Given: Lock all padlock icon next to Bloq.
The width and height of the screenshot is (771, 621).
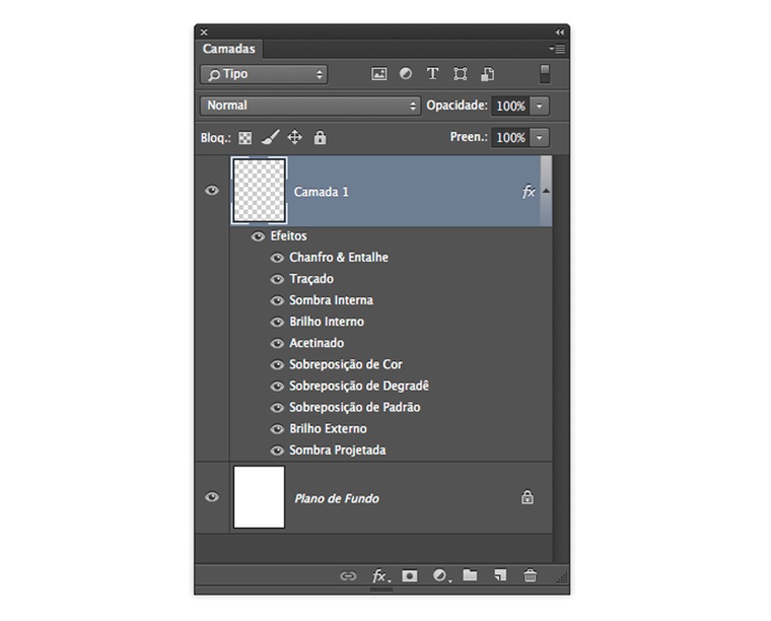Looking at the screenshot, I should [x=320, y=138].
